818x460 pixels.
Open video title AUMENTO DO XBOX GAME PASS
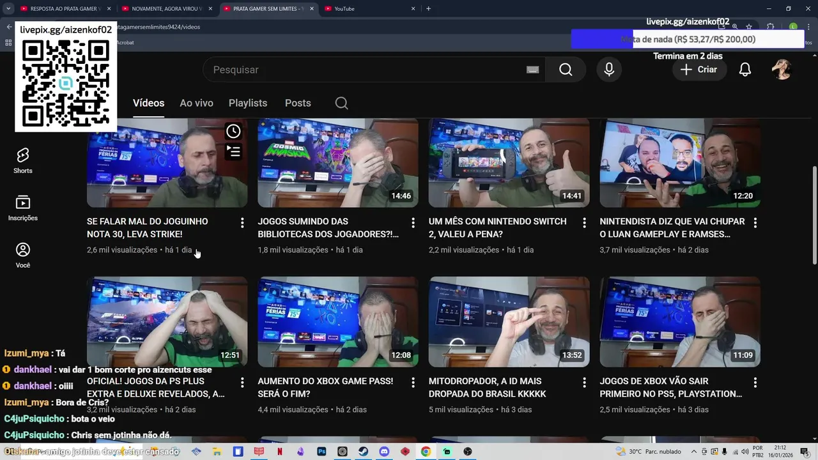[325, 387]
